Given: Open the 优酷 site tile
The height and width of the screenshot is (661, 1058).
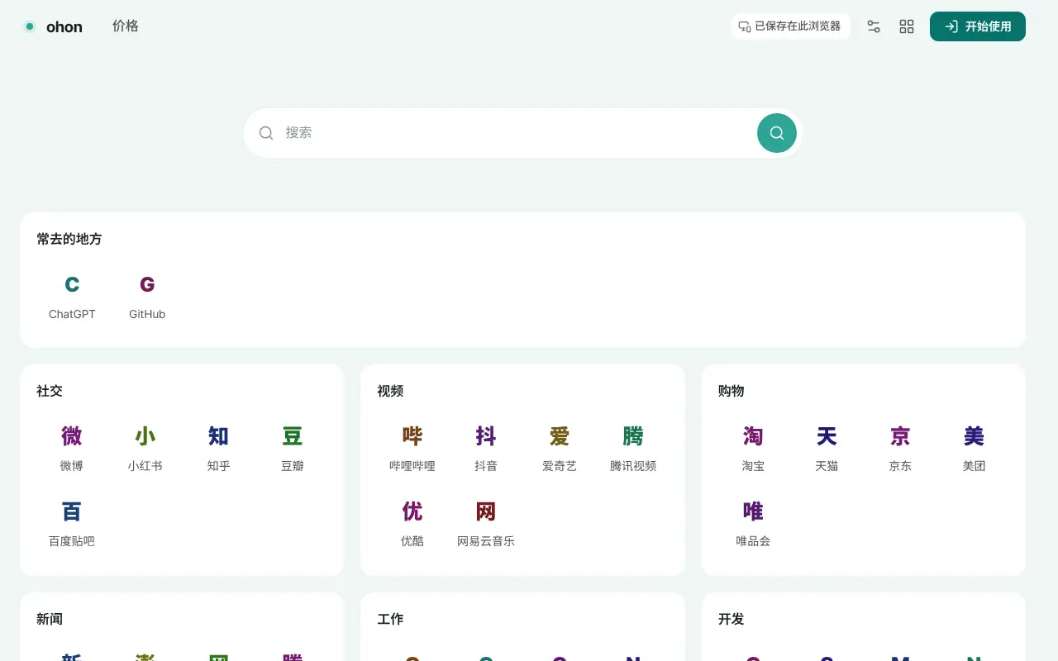Looking at the screenshot, I should 412,524.
